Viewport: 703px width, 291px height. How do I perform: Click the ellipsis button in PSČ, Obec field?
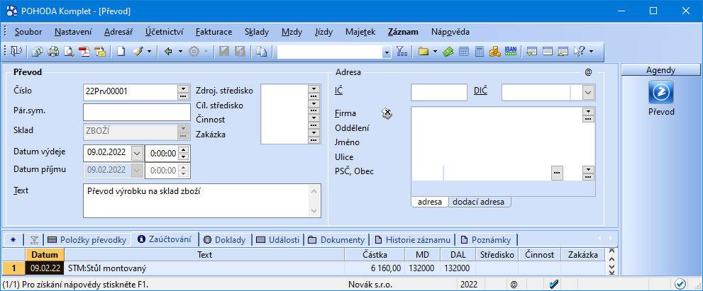[557, 172]
